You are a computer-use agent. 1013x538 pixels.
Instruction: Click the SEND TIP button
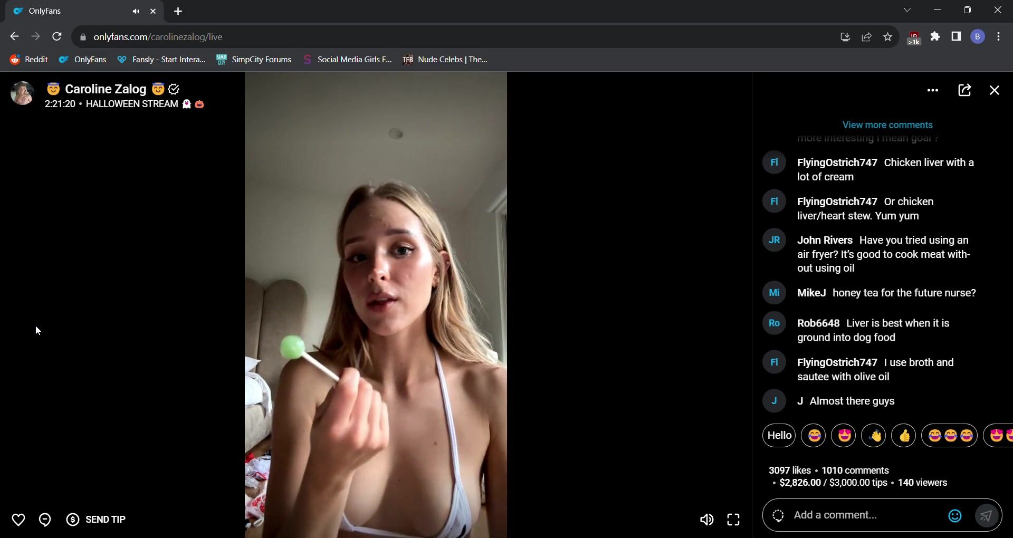tap(96, 520)
